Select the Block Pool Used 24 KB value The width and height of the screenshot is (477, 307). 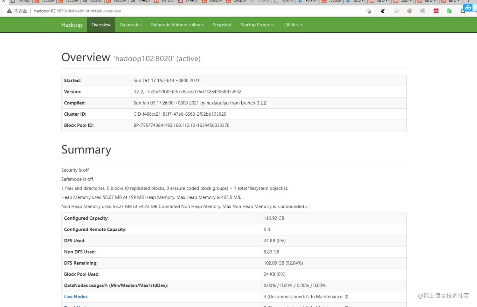pos(274,274)
